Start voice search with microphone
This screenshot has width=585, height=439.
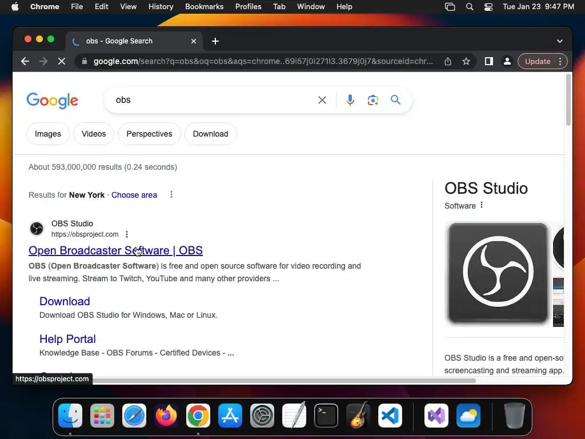click(x=350, y=100)
